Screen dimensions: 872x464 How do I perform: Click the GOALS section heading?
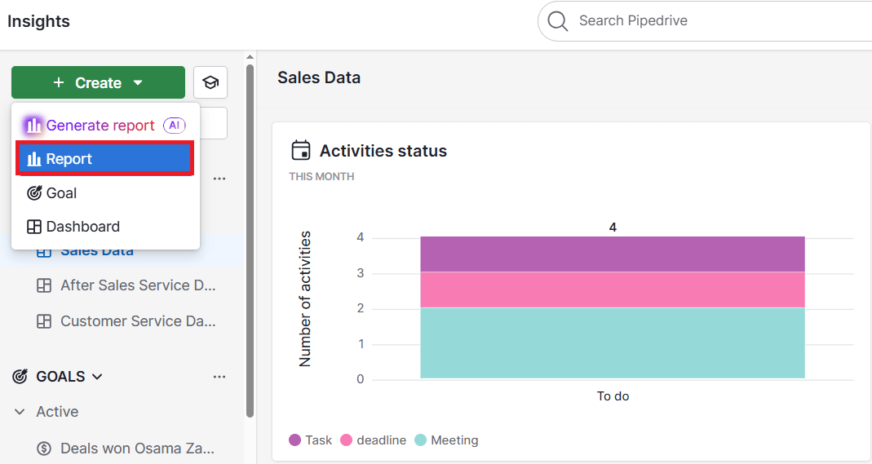tap(60, 377)
